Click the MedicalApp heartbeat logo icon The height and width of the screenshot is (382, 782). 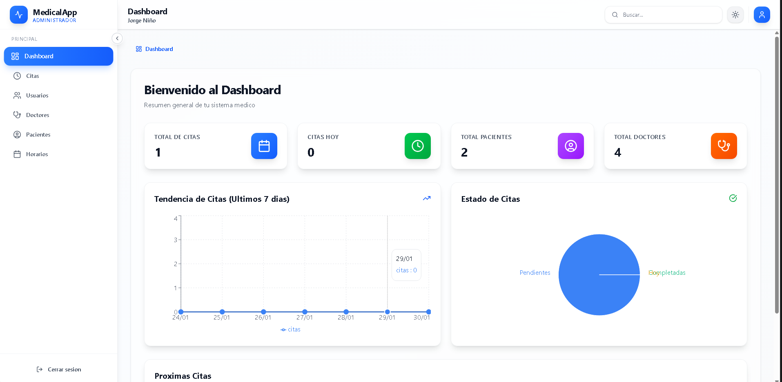coord(19,15)
